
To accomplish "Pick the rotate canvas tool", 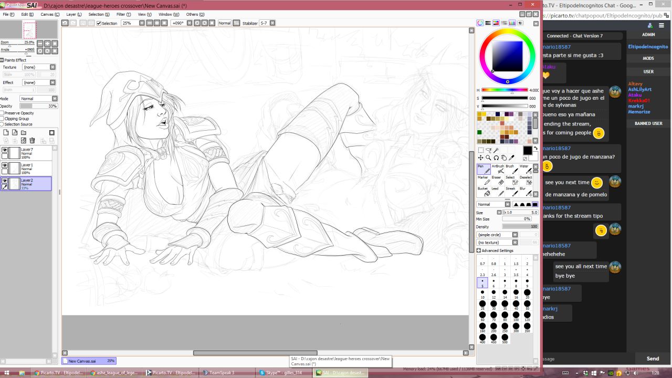I will (x=496, y=158).
